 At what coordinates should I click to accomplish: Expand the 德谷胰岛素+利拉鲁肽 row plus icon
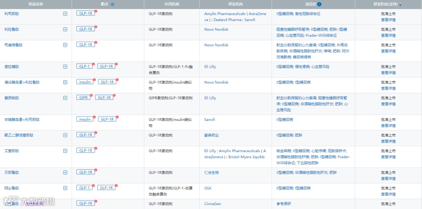(65, 82)
